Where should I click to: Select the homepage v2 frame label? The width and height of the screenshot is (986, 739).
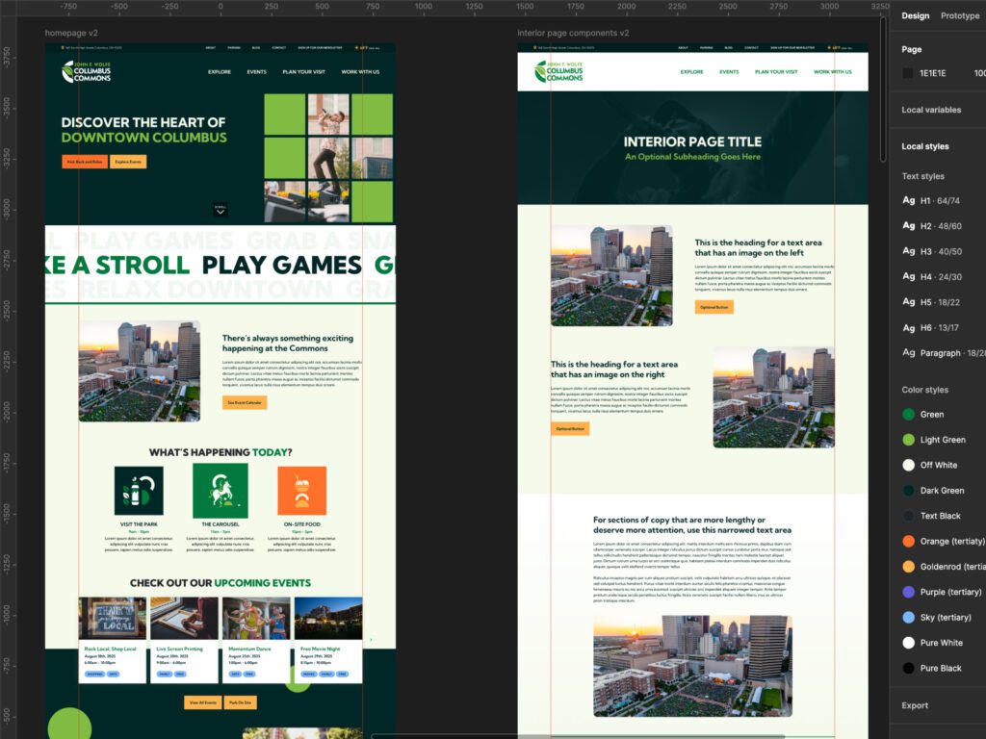[x=71, y=33]
